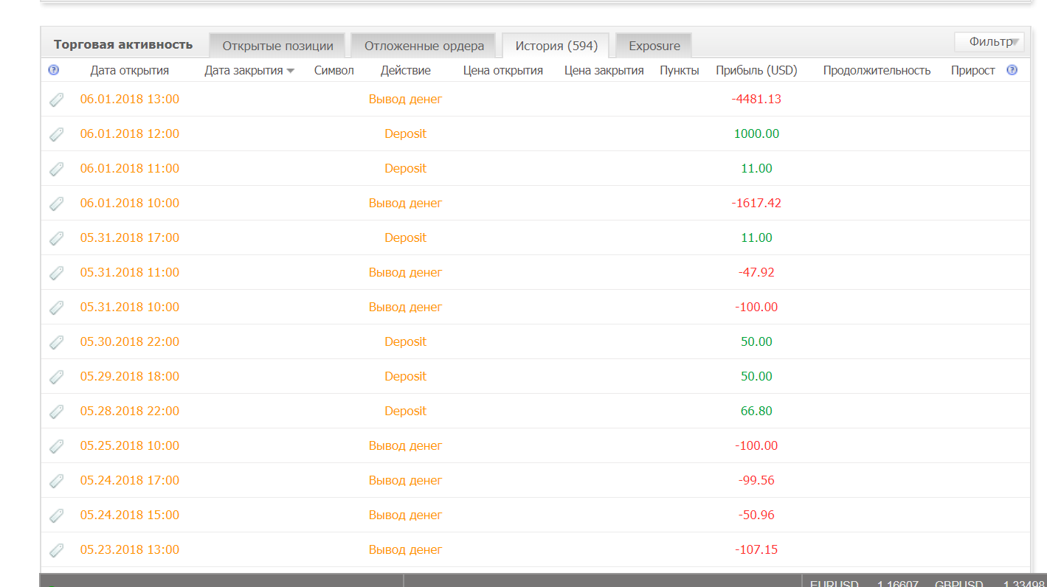Sort by Символ column

(334, 71)
